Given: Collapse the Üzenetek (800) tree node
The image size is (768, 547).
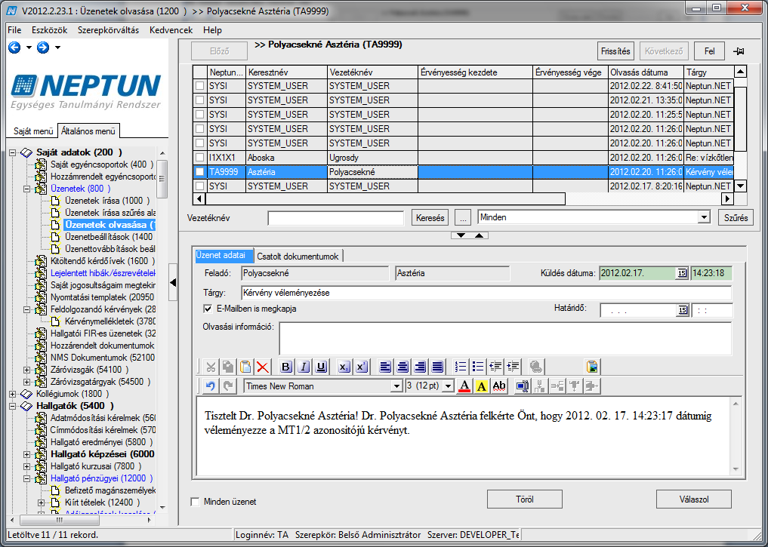Looking at the screenshot, I should click(27, 189).
